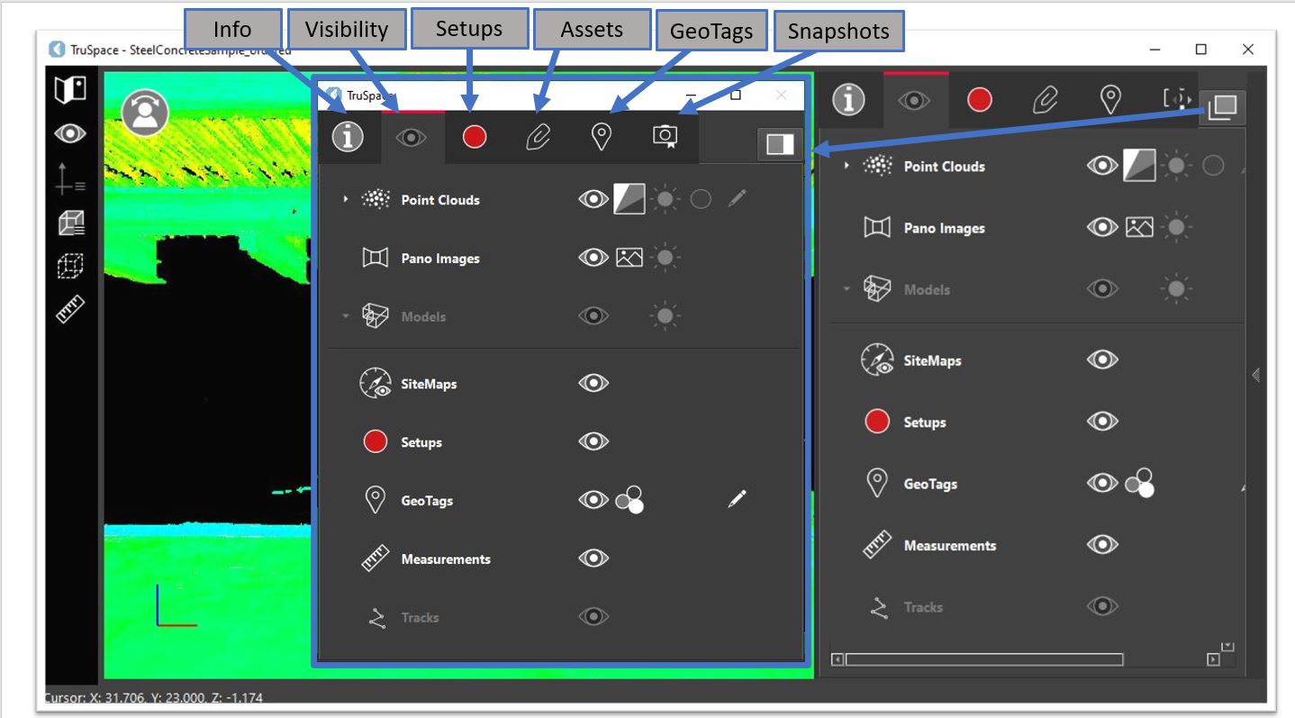Click Point Clouds color shading swatch in floating panel
The image size is (1295, 718).
tap(629, 199)
